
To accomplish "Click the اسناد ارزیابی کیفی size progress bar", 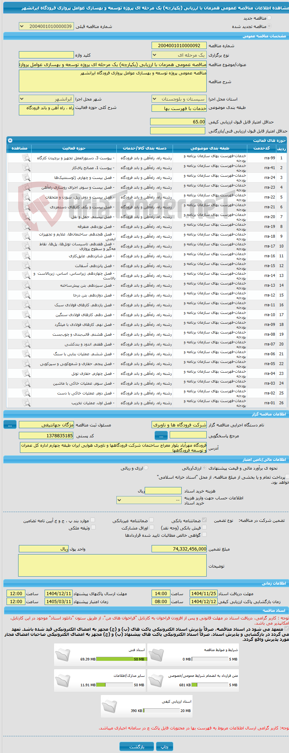I will 161,711.
